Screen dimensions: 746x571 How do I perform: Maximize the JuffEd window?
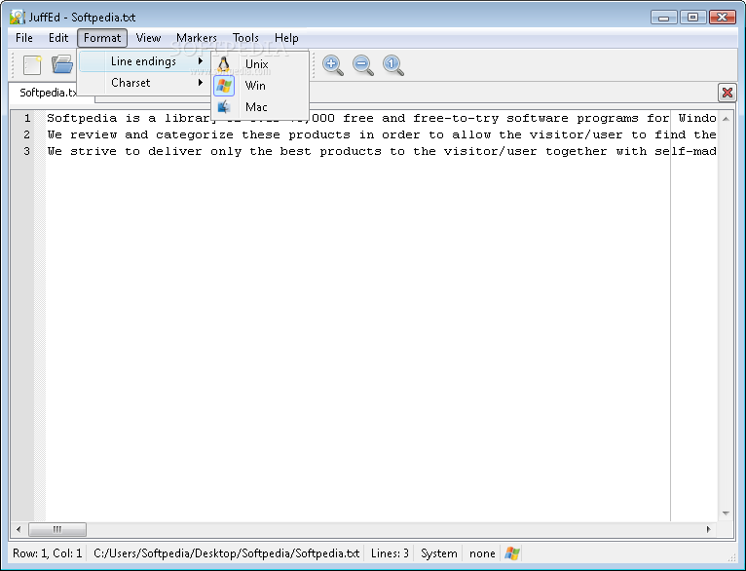(692, 18)
